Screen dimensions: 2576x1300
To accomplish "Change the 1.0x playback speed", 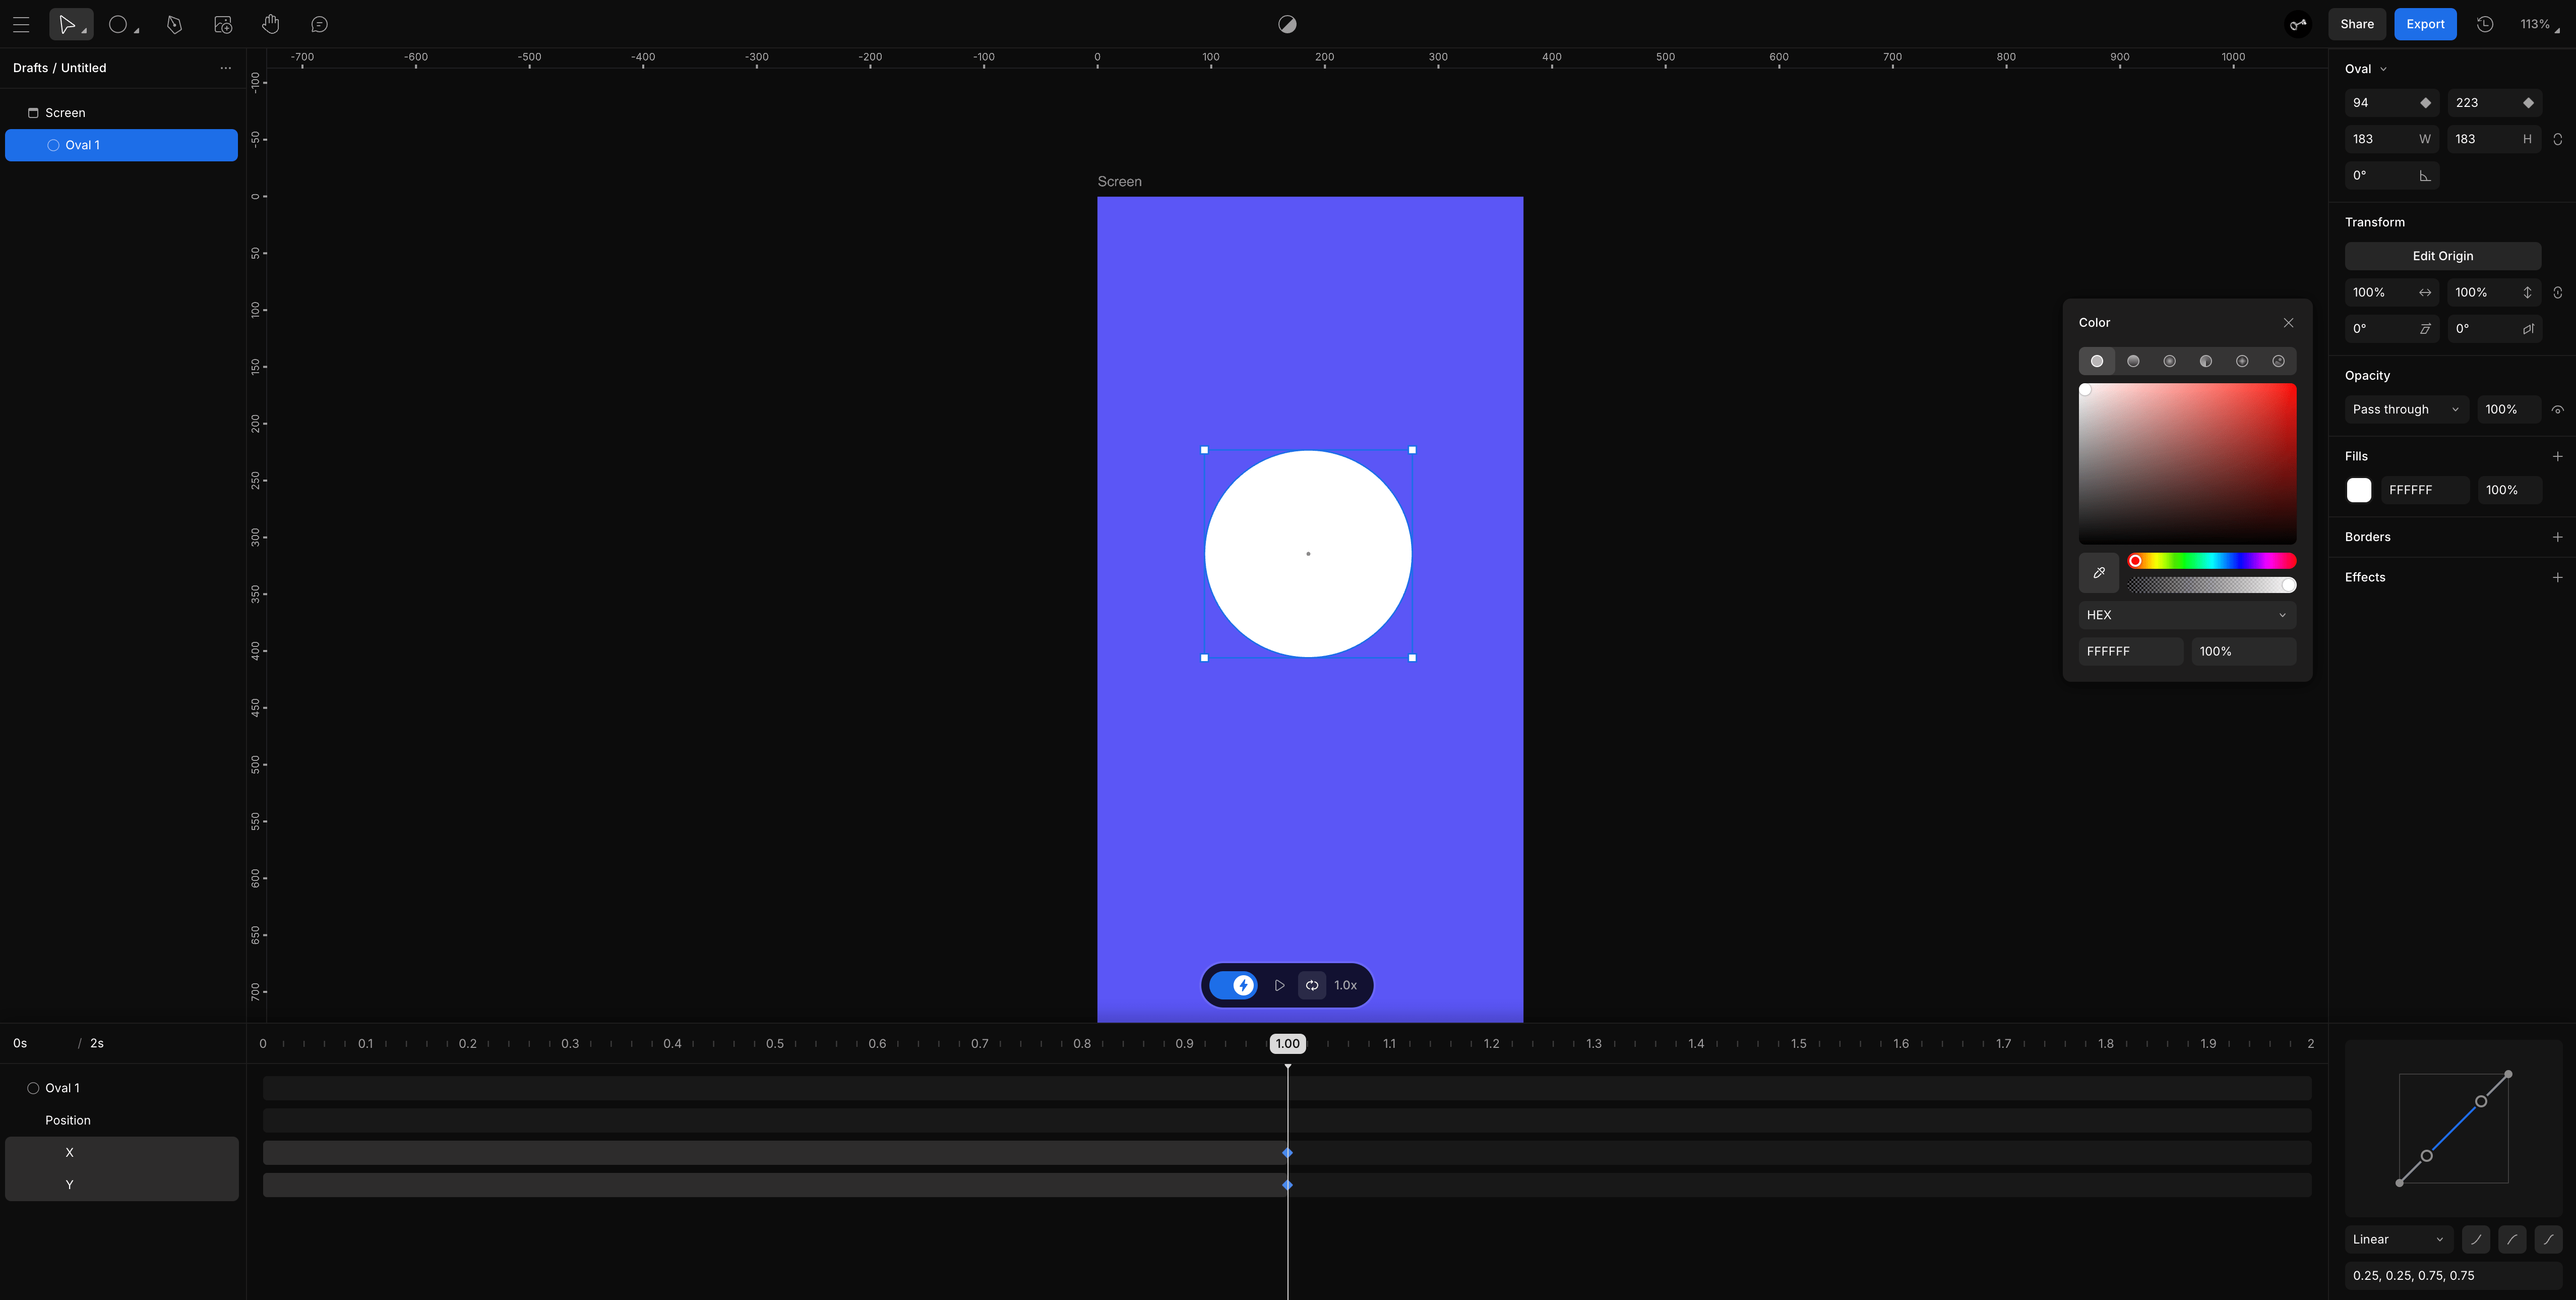I will pyautogui.click(x=1346, y=985).
